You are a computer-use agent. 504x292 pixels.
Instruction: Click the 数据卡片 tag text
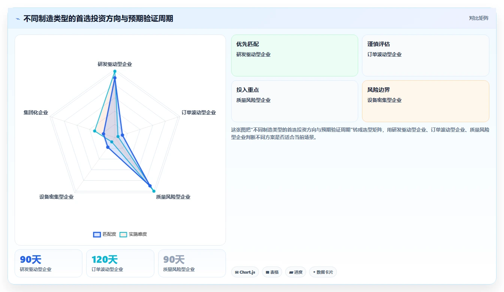pyautogui.click(x=325, y=272)
